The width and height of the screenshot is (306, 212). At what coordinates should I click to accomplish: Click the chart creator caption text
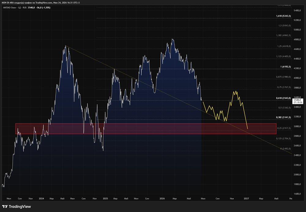[x=41, y=3]
